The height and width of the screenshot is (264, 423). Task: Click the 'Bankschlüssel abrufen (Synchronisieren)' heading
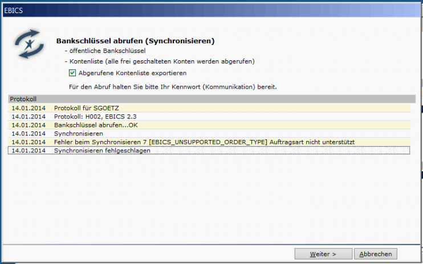click(135, 41)
